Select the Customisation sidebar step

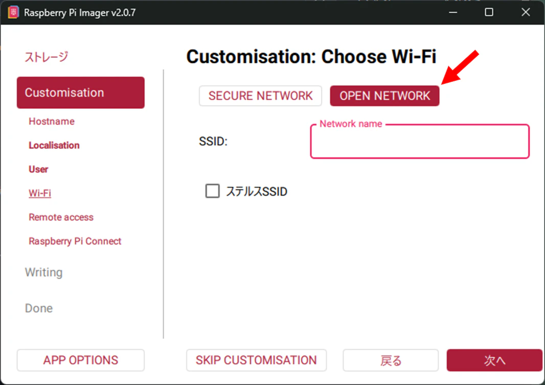81,93
